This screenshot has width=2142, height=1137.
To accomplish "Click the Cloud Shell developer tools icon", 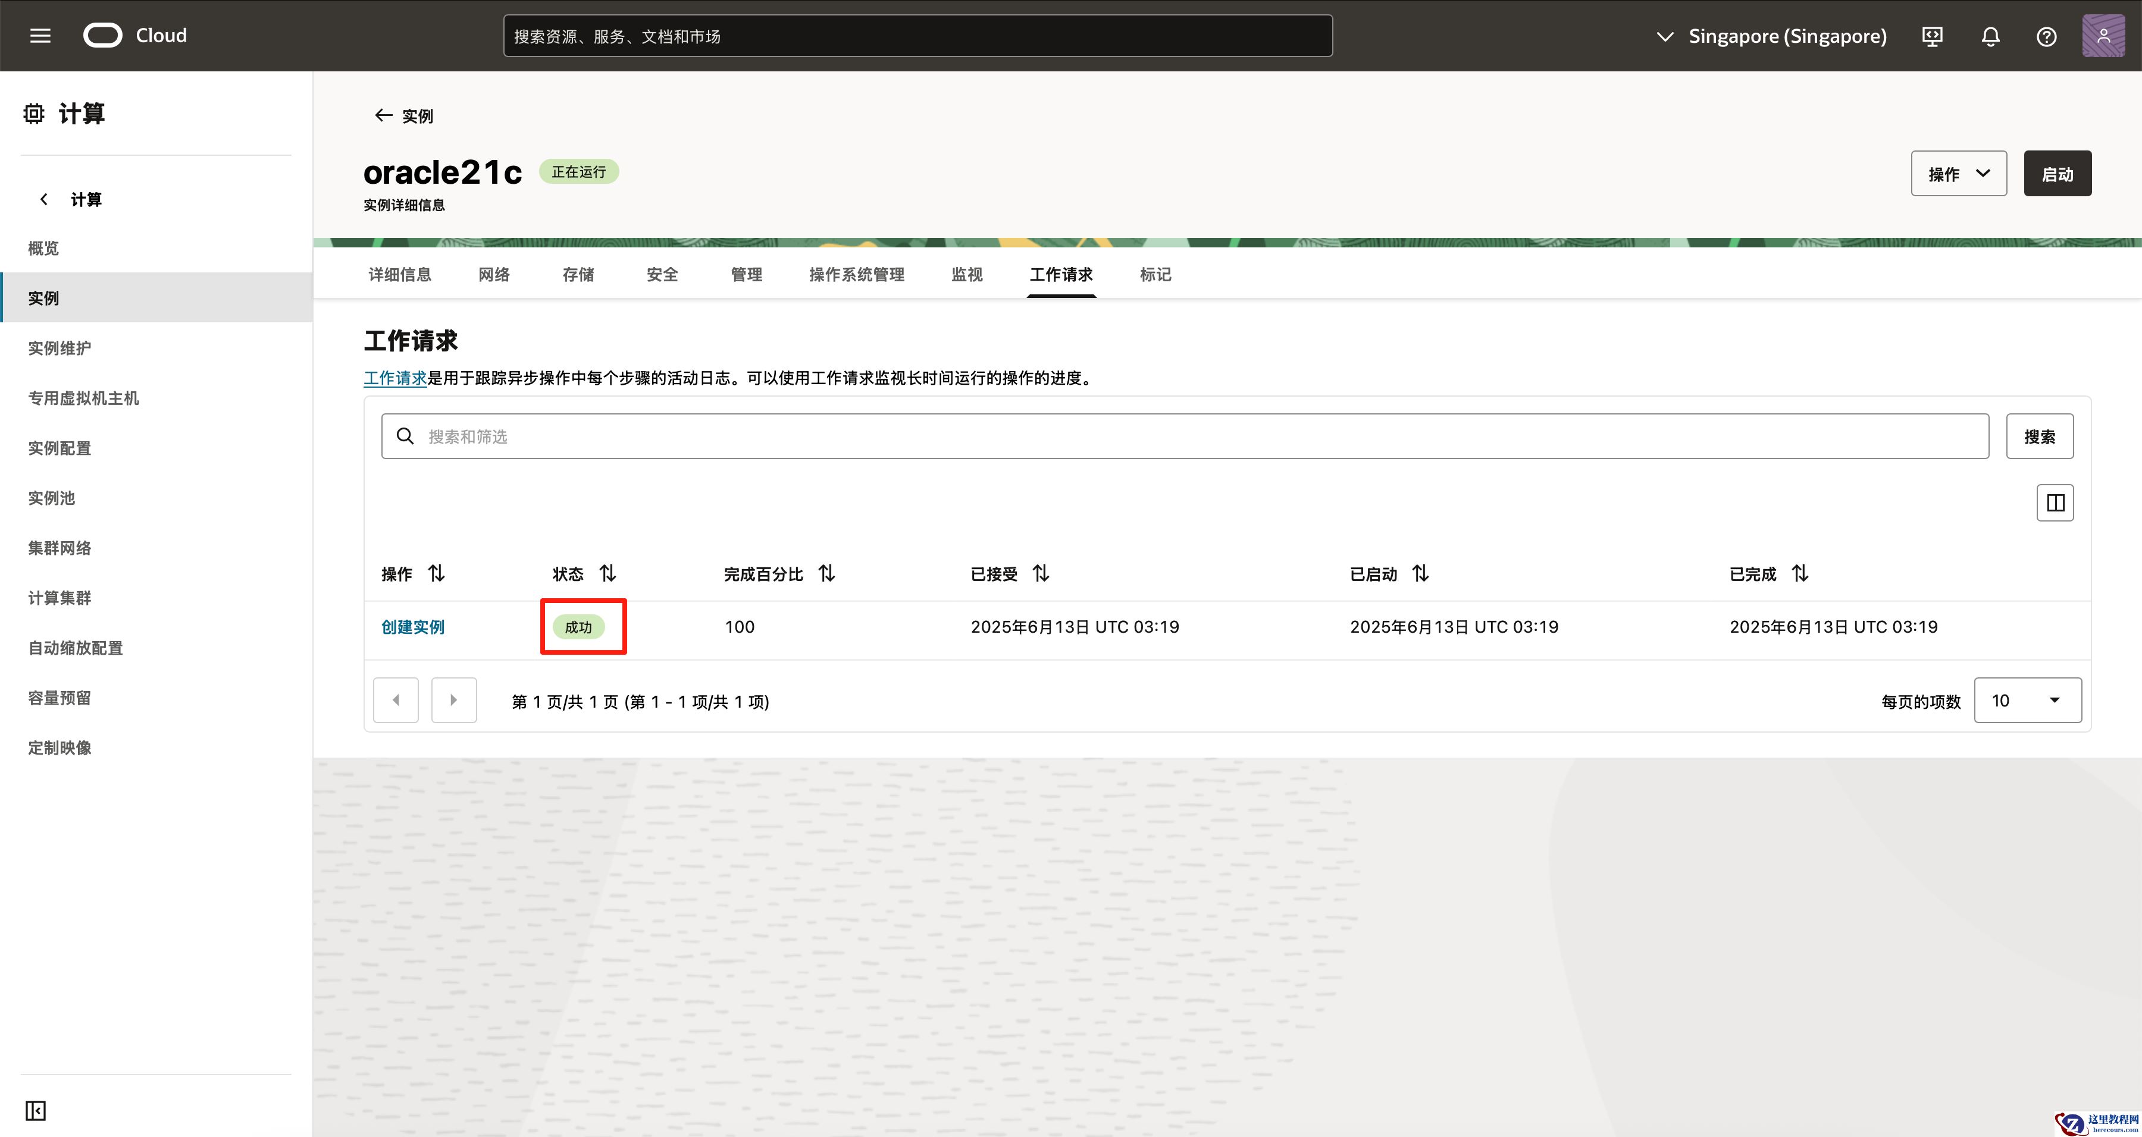I will click(1933, 36).
